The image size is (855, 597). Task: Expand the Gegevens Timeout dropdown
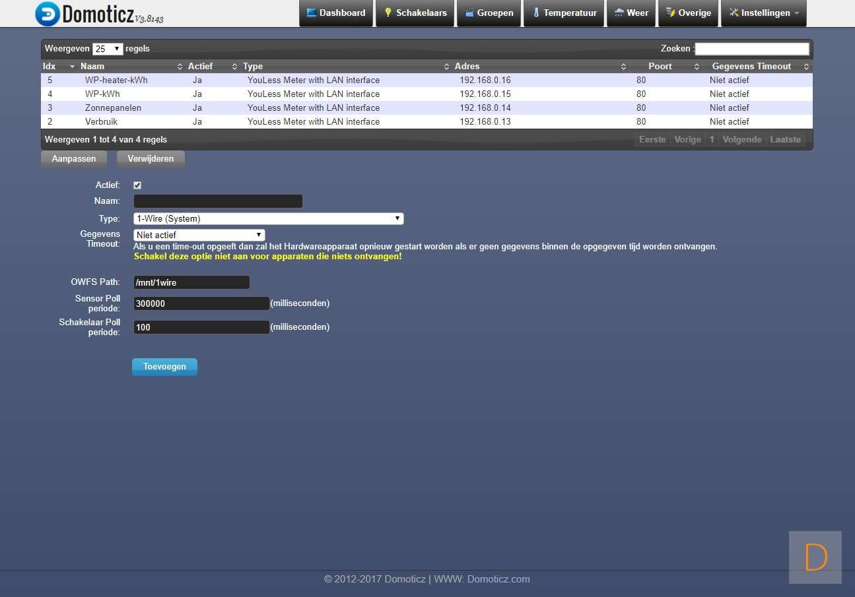click(x=199, y=235)
